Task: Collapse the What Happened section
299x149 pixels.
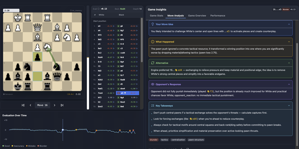Action: tap(289, 42)
